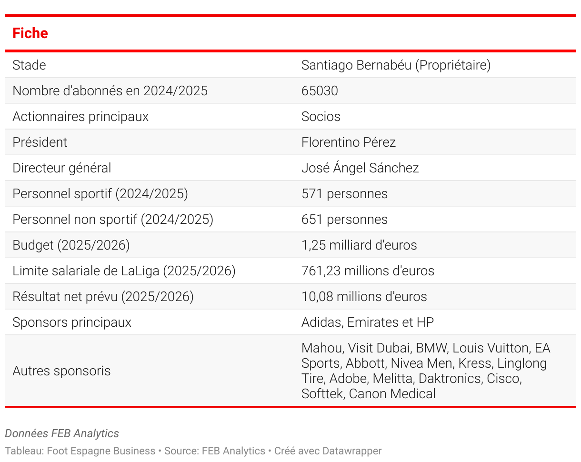Image resolution: width=581 pixels, height=462 pixels.
Task: Open the "Créé avec Datawrapper" credit link
Action: (x=328, y=451)
